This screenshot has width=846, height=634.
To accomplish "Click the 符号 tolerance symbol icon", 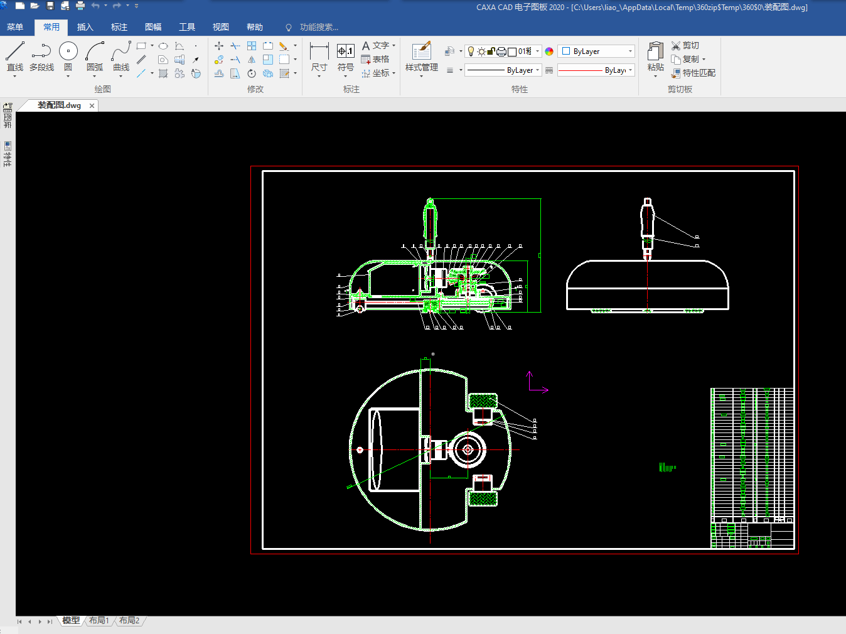I will (345, 51).
